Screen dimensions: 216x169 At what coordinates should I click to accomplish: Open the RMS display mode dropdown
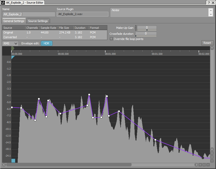point(10,43)
